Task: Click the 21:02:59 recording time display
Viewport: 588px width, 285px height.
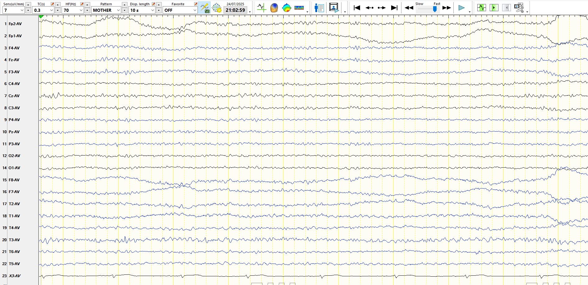Action: click(235, 10)
